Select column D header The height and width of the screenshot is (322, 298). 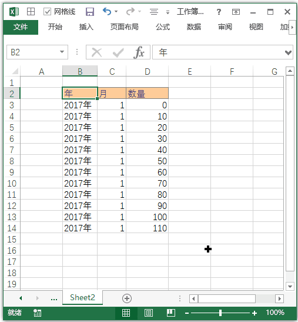[148, 71]
